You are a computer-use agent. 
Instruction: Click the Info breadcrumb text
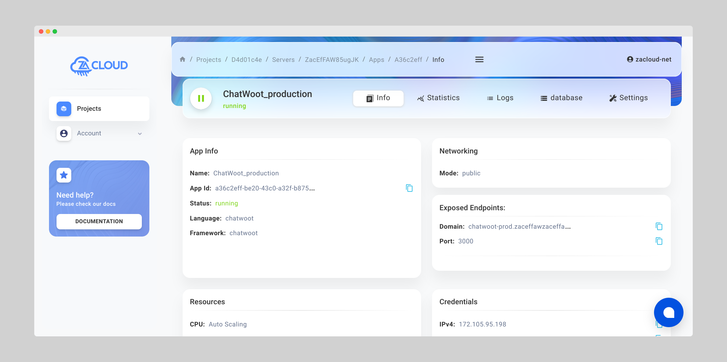pos(438,60)
